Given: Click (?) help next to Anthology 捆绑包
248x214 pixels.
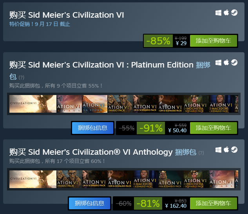Looking at the screenshot, I should click(201, 153).
